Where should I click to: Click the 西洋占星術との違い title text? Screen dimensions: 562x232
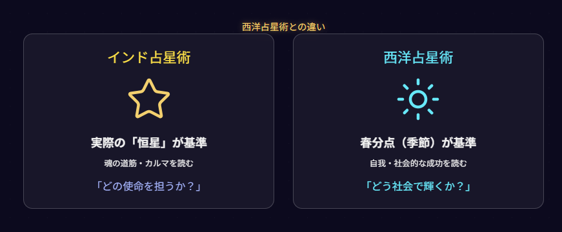[x=283, y=27]
